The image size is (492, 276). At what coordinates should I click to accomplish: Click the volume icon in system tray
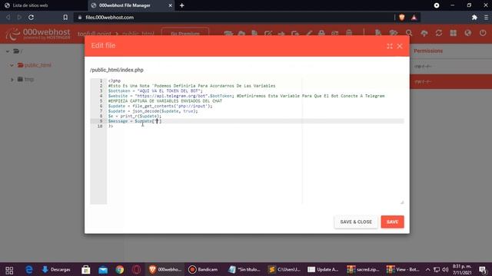click(x=445, y=270)
